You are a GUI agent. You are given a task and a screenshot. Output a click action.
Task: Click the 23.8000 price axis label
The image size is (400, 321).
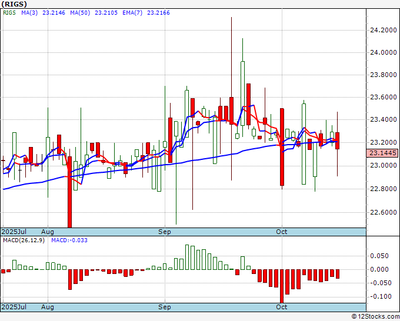coord(384,75)
